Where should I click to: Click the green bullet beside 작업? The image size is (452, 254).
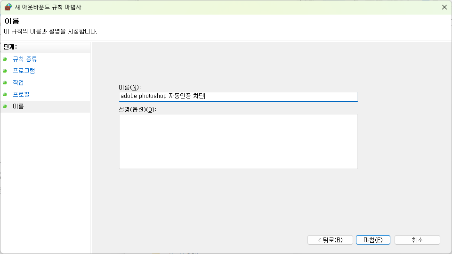pos(5,83)
